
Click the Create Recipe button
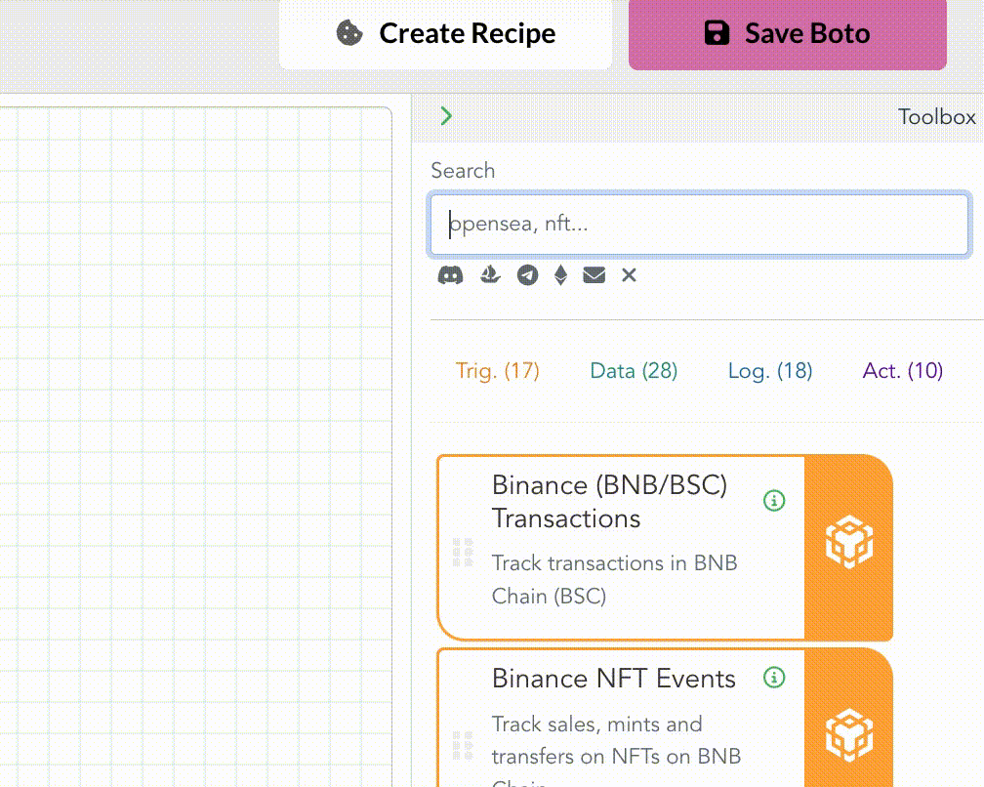[445, 33]
